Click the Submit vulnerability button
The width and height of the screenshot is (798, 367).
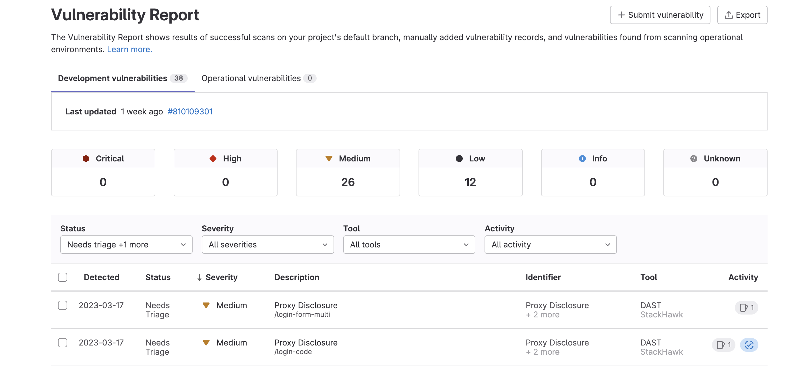(660, 15)
